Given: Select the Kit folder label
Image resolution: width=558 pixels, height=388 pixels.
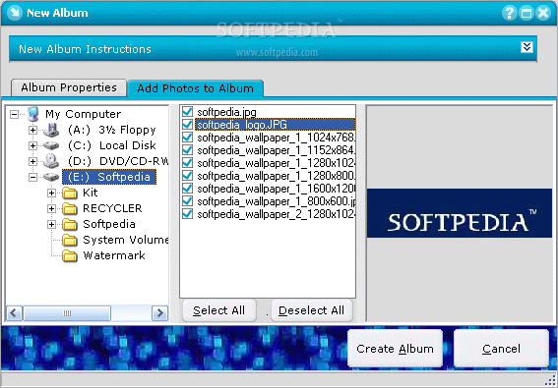Looking at the screenshot, I should click(x=90, y=193).
